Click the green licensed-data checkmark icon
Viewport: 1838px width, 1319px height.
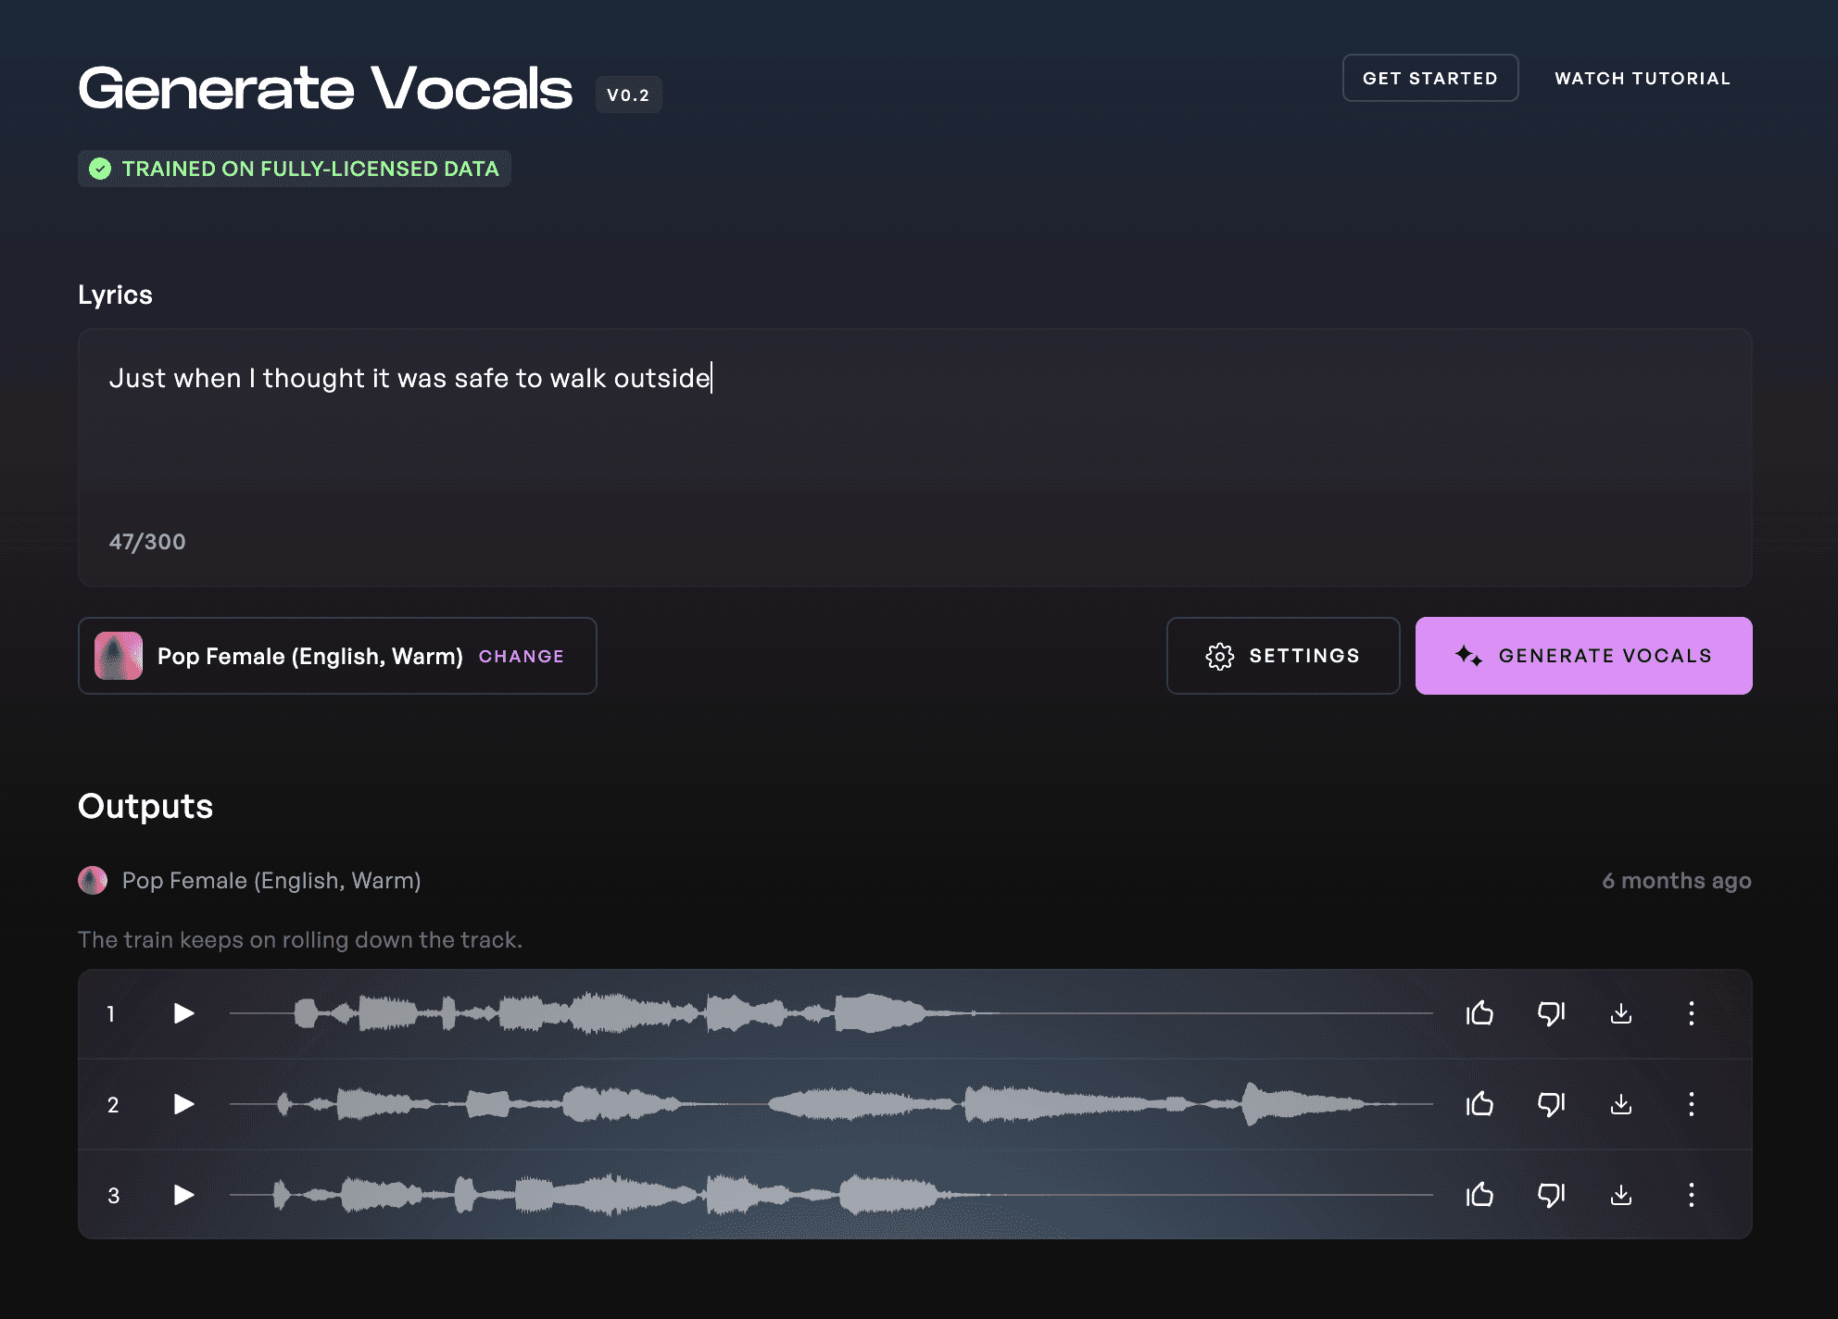100,169
